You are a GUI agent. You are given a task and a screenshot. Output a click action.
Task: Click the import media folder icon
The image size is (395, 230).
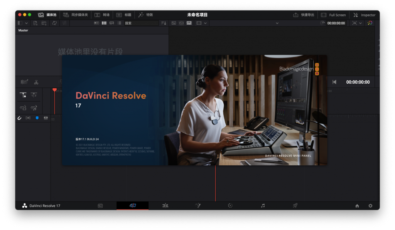pos(44,23)
